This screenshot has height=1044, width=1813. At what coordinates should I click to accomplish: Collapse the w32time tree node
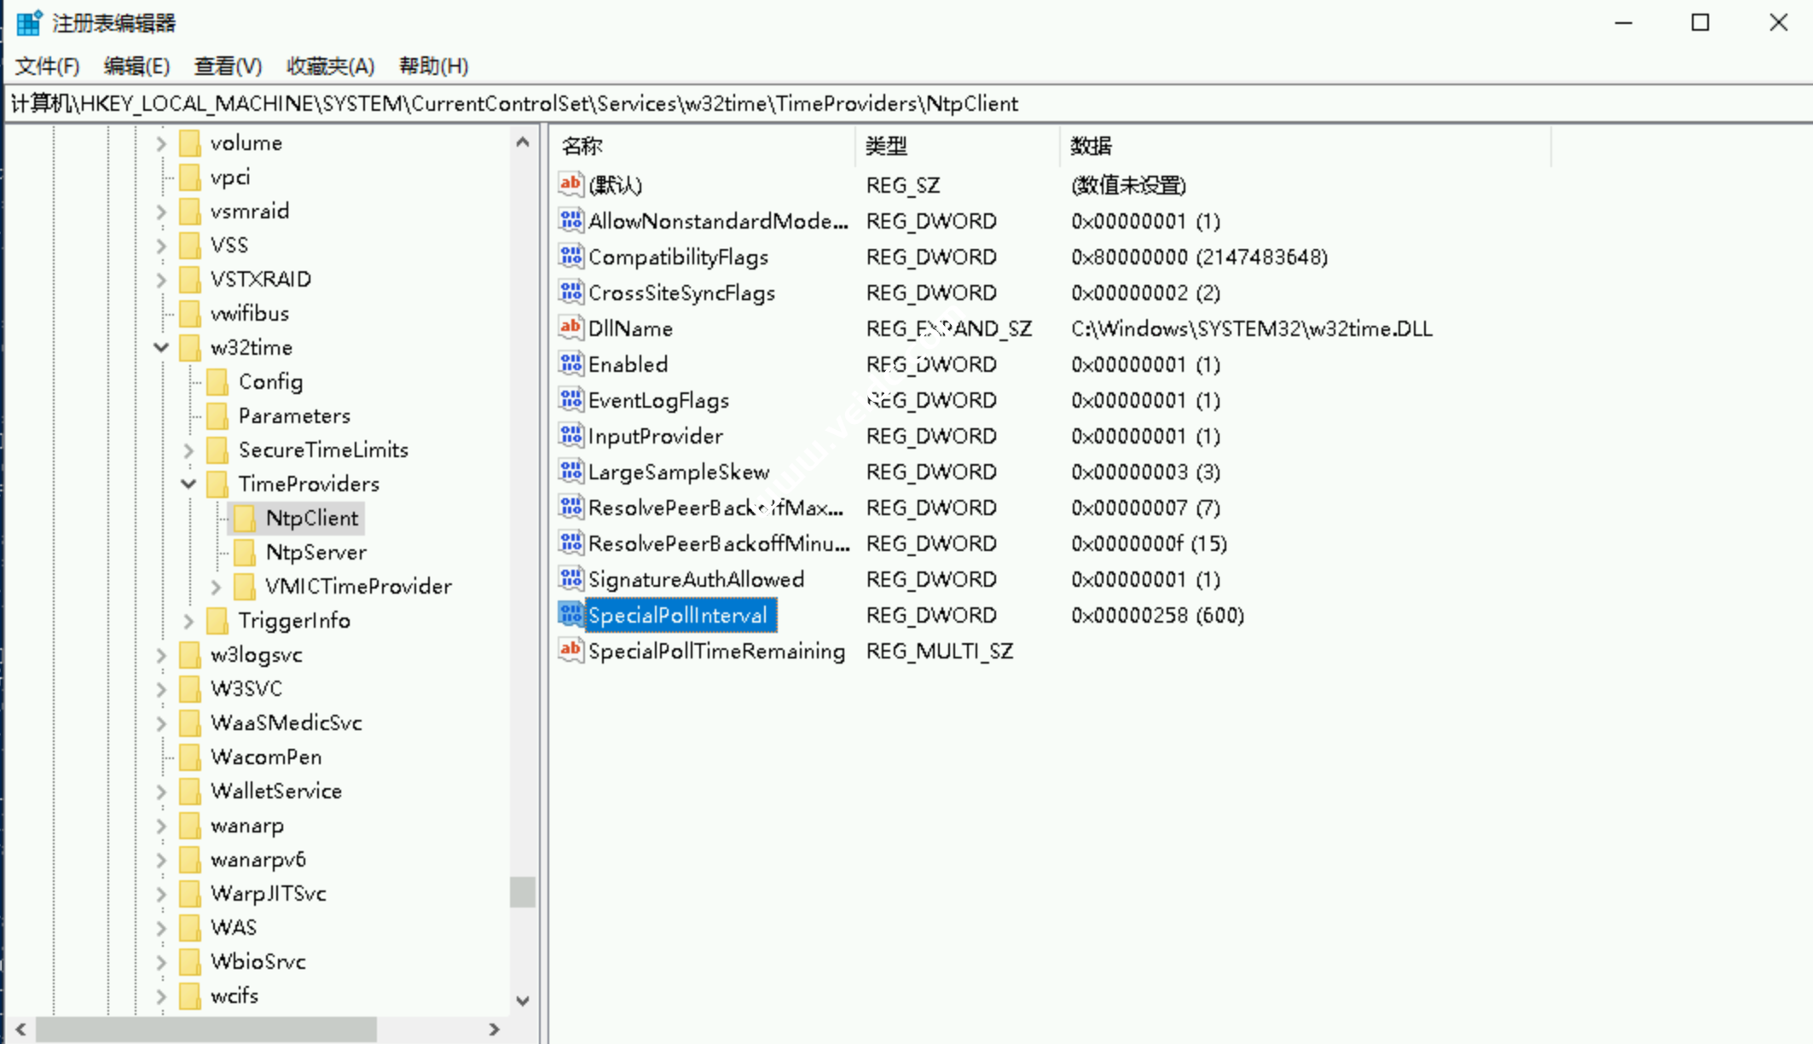[161, 347]
